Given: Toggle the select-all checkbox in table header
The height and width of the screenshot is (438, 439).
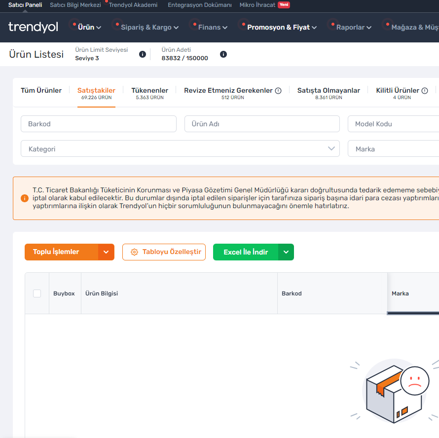Looking at the screenshot, I should pyautogui.click(x=37, y=293).
